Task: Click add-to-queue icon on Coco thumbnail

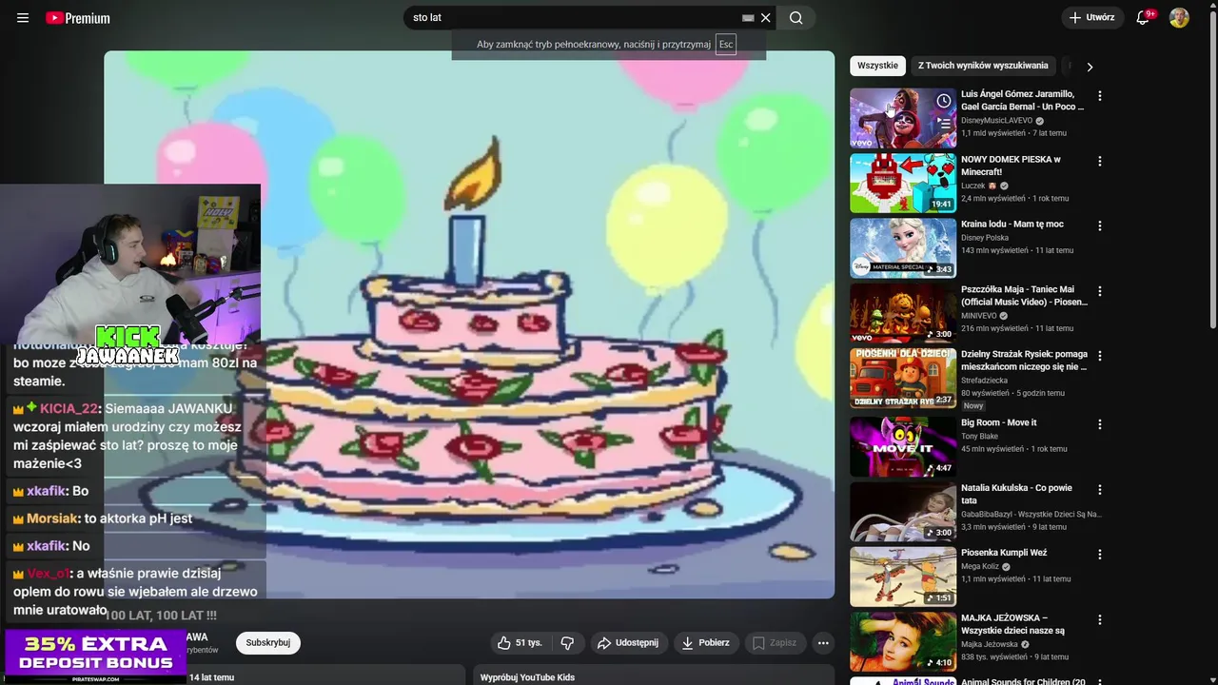Action: click(x=943, y=123)
